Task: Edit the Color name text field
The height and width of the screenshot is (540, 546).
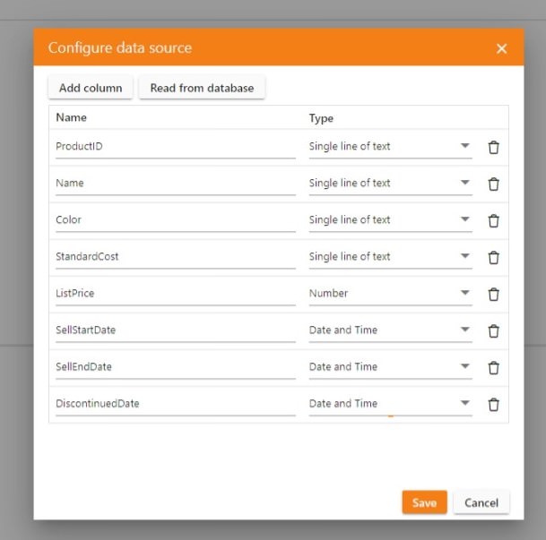Action: click(175, 220)
